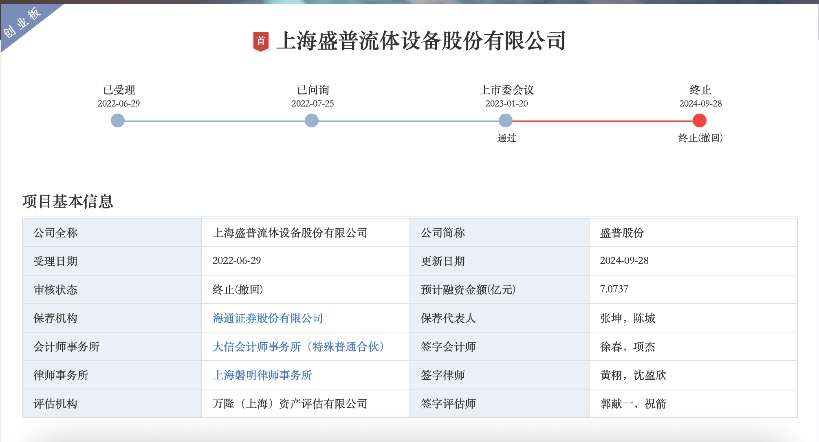Viewport: 819px width, 442px height.
Task: Open the 海通证券股份有限公司 sponsor link
Action: tap(268, 318)
